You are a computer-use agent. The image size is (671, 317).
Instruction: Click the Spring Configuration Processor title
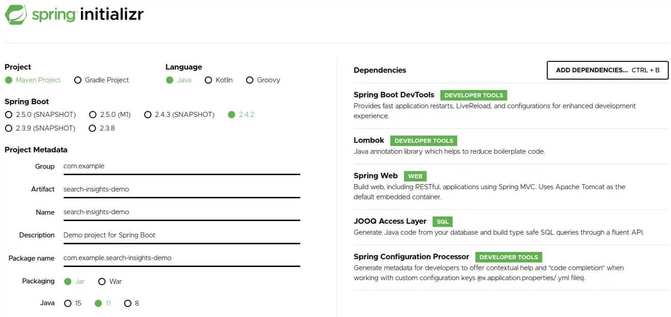[411, 257]
